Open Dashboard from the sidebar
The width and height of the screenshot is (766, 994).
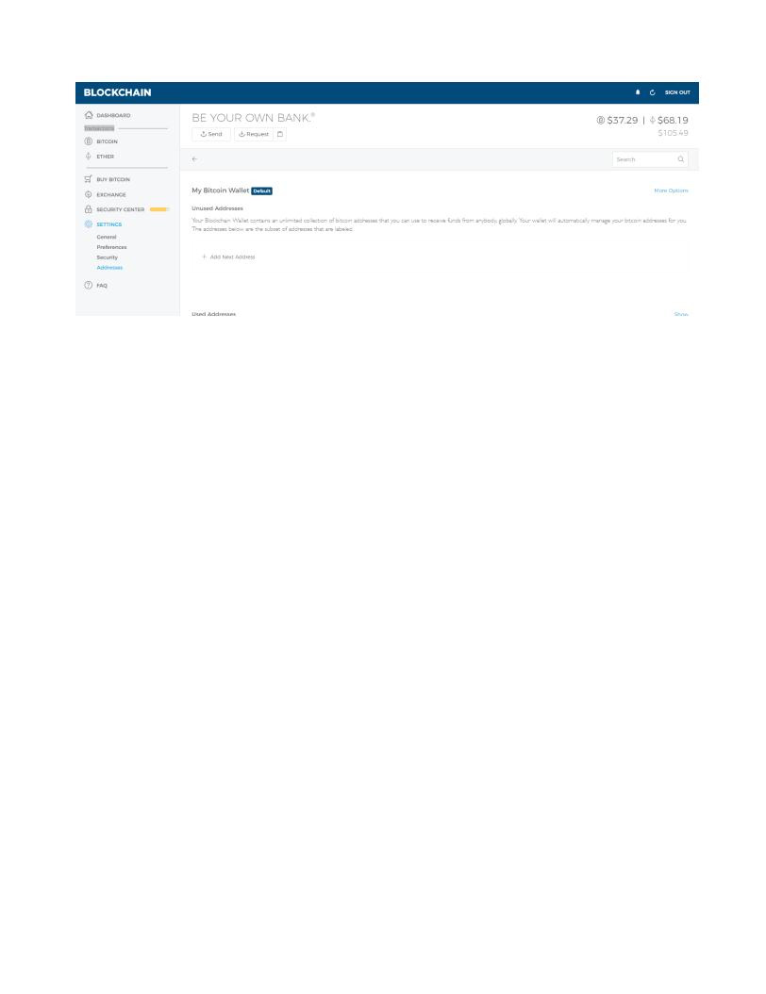(113, 115)
